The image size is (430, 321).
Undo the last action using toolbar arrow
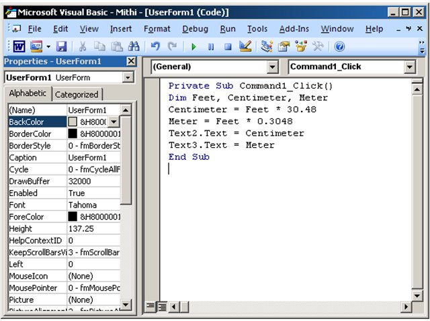[x=155, y=46]
